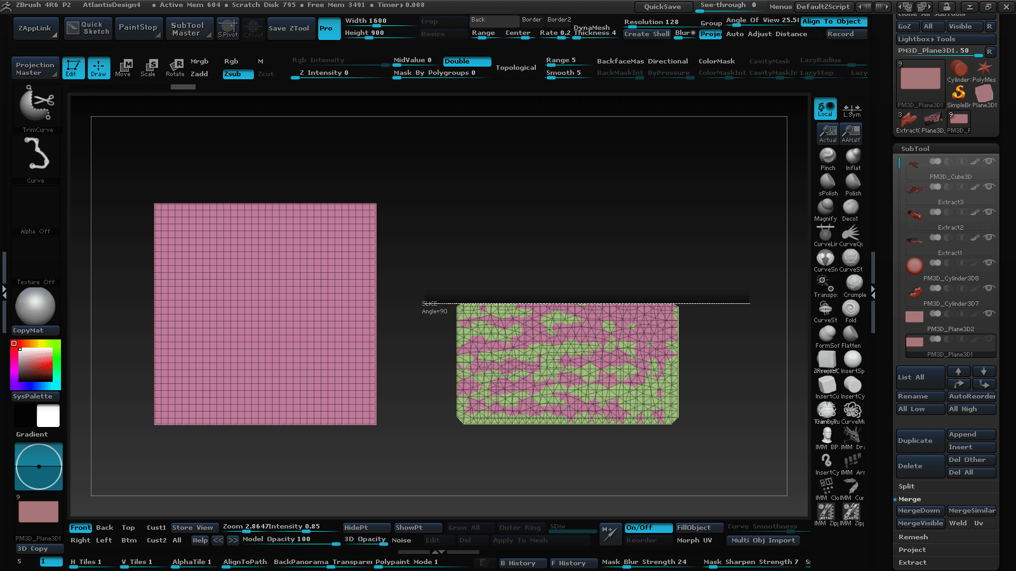The image size is (1016, 571).
Task: Expand the Split section
Action: pos(907,487)
